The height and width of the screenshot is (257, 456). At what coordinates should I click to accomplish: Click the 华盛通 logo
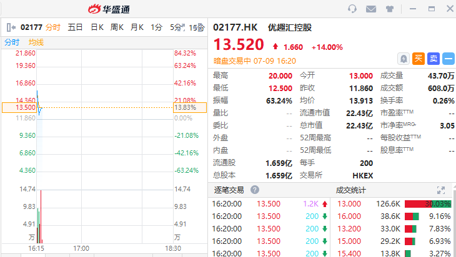click(109, 9)
